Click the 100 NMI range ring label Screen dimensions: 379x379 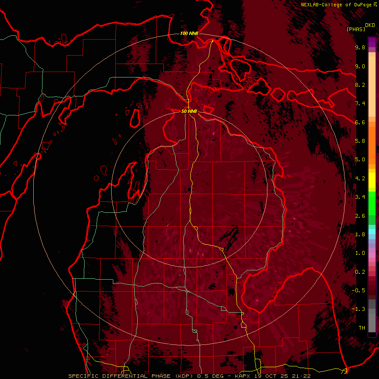189,33
